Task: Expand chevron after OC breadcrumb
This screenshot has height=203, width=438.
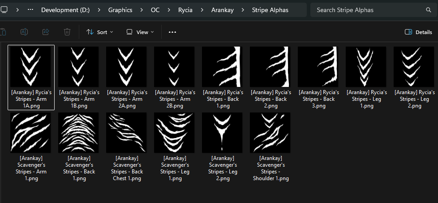Action: tap(169, 10)
